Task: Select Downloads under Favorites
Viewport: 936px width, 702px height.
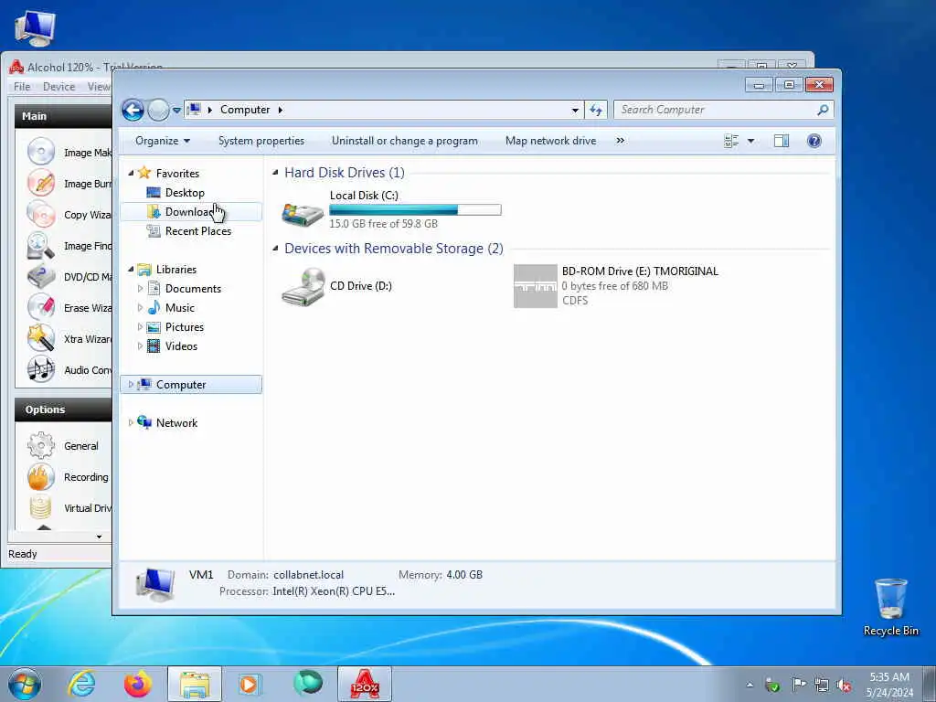Action: pos(191,212)
